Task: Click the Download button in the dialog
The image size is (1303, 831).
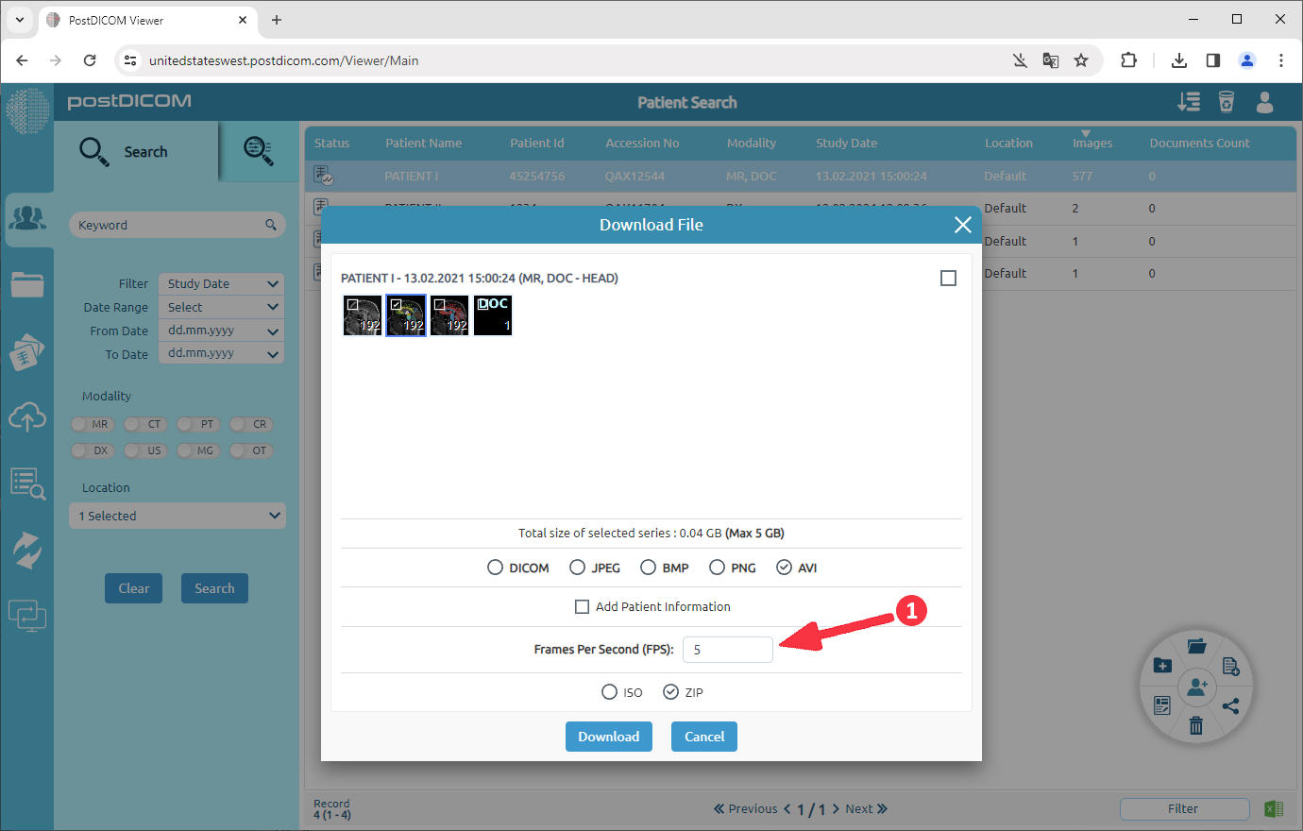Action: click(608, 737)
